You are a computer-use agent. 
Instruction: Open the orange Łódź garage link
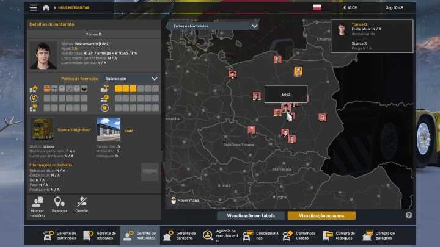pos(128,131)
